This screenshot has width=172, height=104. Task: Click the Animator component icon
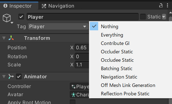pyautogui.click(x=11, y=76)
